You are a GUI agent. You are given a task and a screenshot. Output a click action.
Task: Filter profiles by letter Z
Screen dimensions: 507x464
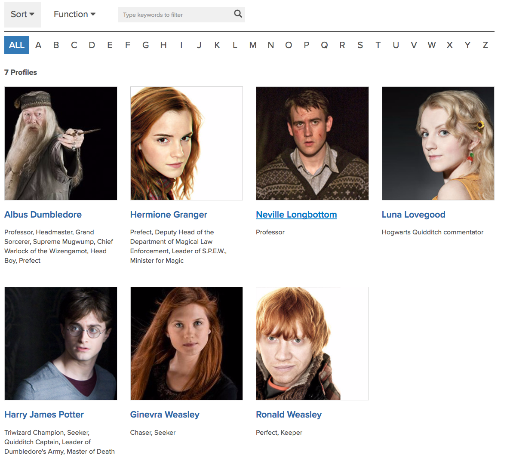tap(485, 45)
